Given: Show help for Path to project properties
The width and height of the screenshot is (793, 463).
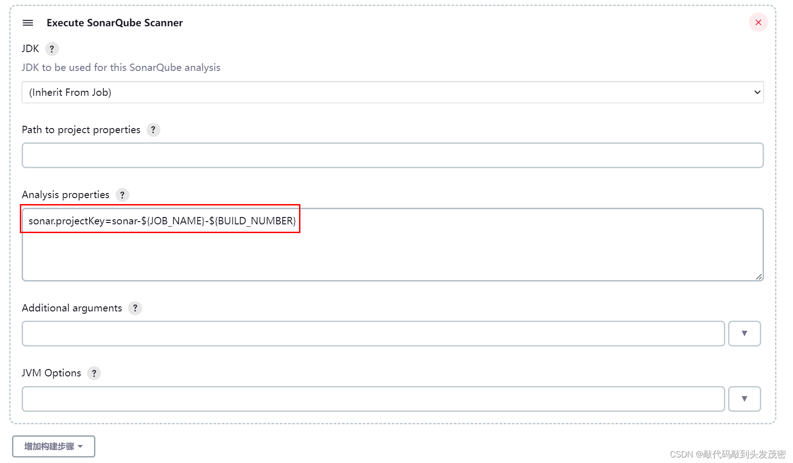Looking at the screenshot, I should [x=153, y=130].
